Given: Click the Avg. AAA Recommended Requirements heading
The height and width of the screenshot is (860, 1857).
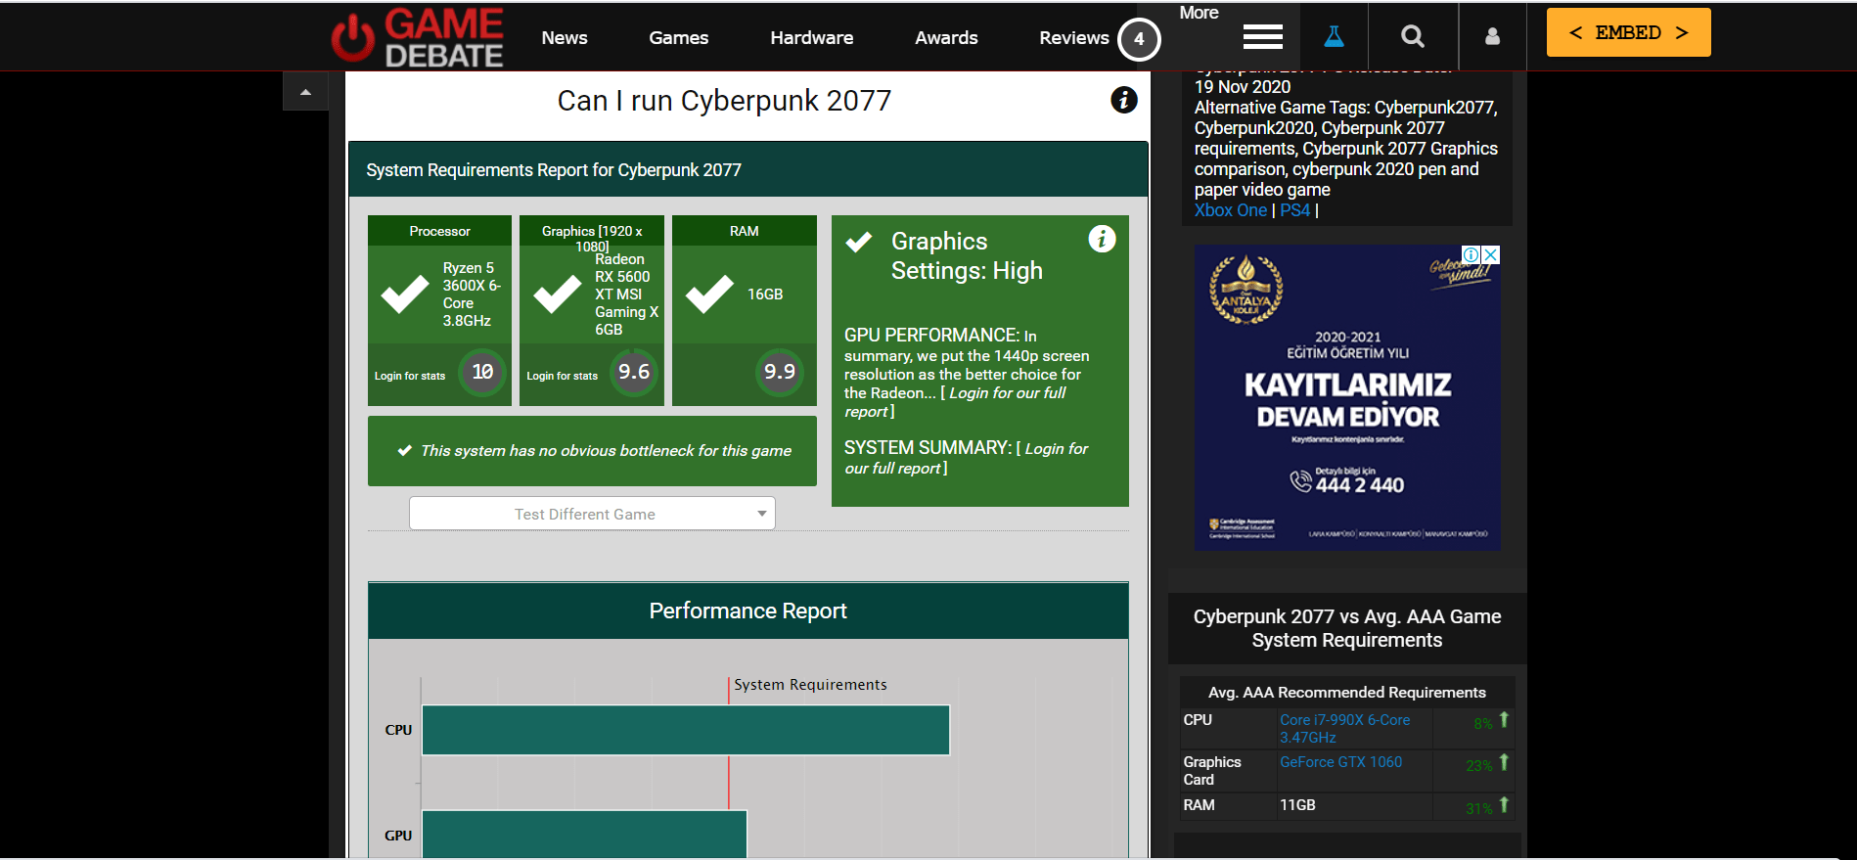Looking at the screenshot, I should tap(1346, 693).
